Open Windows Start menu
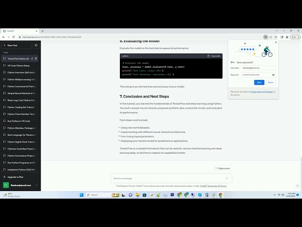302x227 pixels. tap(82, 195)
